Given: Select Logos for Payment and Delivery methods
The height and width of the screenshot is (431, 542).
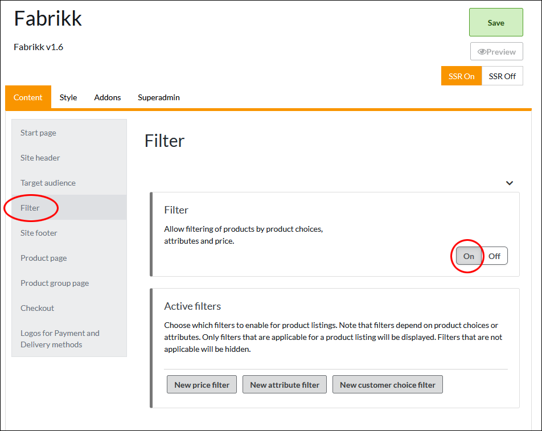Looking at the screenshot, I should tap(60, 339).
